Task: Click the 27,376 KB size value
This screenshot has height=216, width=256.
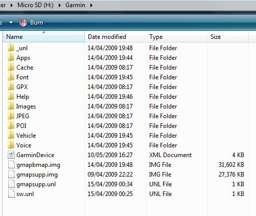Action: pos(231,175)
